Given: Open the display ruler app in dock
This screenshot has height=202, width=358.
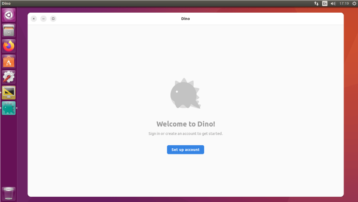Looking at the screenshot, I should tap(9, 92).
